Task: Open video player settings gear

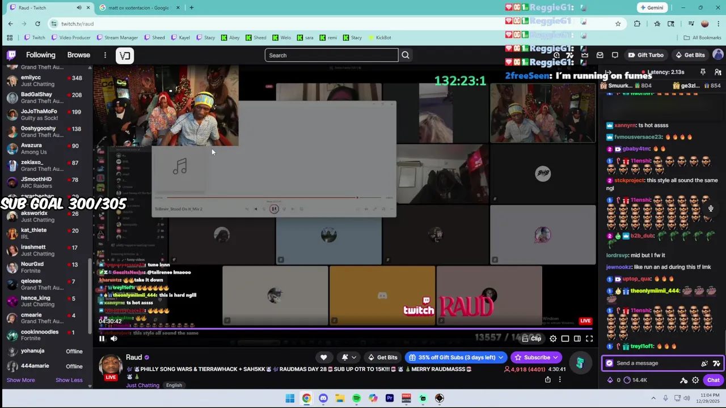Action: (553, 338)
